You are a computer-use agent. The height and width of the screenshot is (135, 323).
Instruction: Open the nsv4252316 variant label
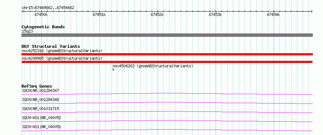click(62, 51)
